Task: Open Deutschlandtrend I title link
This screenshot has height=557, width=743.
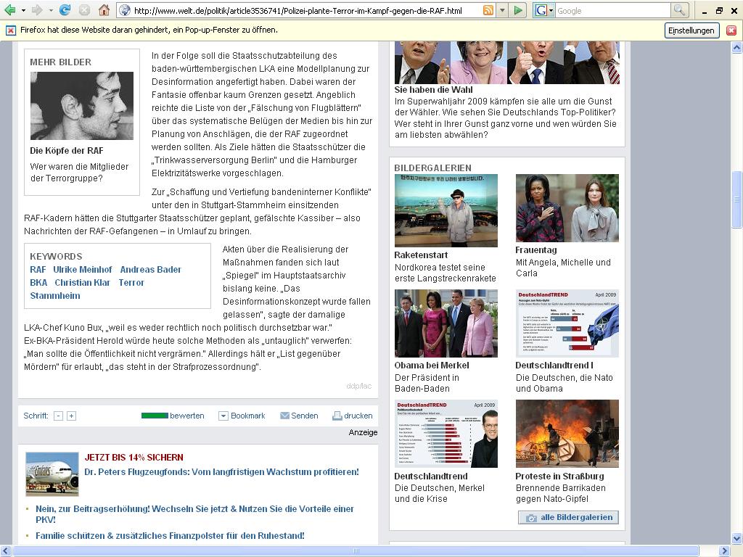Action: pyautogui.click(x=554, y=366)
